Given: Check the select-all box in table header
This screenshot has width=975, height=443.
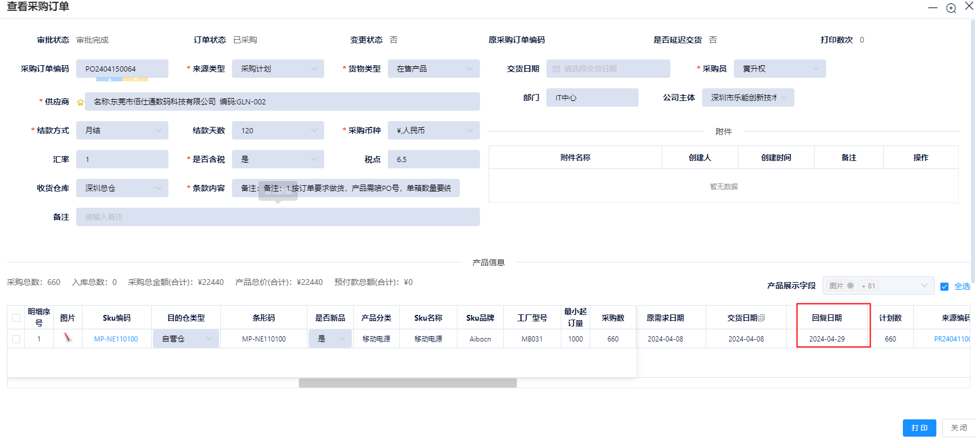Looking at the screenshot, I should coord(16,318).
